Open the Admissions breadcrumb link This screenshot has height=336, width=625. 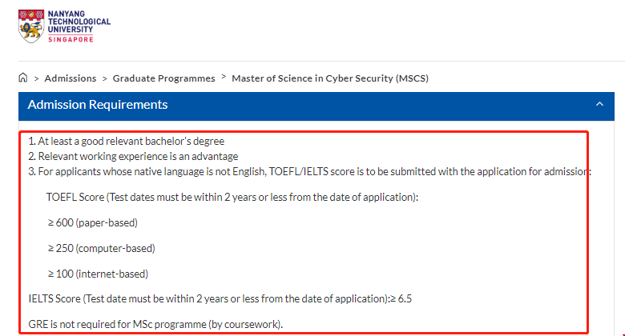coord(71,78)
